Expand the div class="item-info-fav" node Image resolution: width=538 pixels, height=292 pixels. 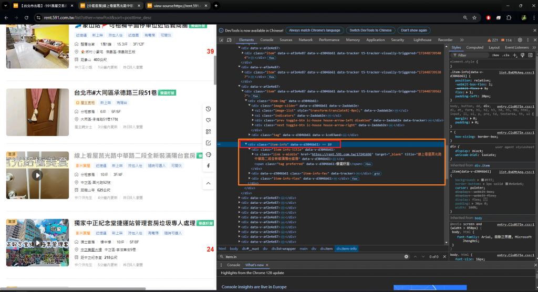point(250,174)
